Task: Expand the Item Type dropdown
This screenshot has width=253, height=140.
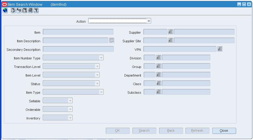Action: (101, 92)
